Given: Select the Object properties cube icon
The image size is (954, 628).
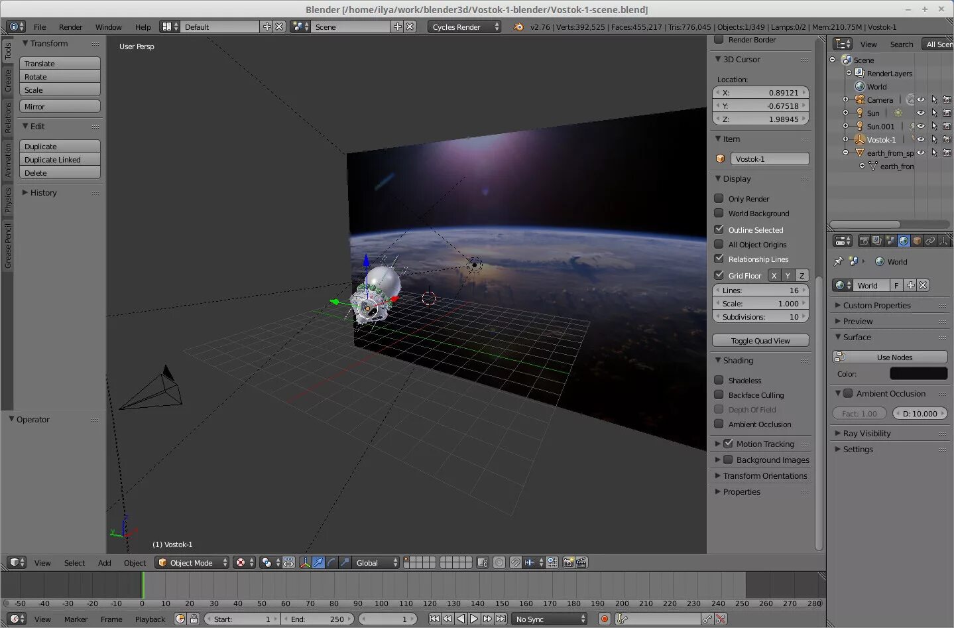Looking at the screenshot, I should pos(917,241).
